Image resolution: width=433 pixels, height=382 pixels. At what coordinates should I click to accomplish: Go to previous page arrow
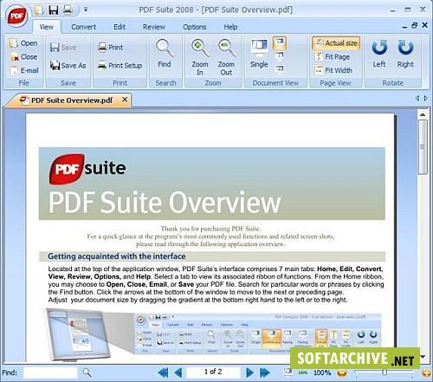[178, 372]
